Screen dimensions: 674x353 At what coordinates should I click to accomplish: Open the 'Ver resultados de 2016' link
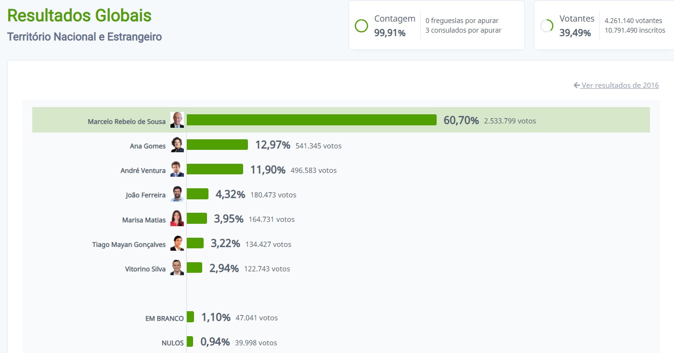click(x=620, y=85)
